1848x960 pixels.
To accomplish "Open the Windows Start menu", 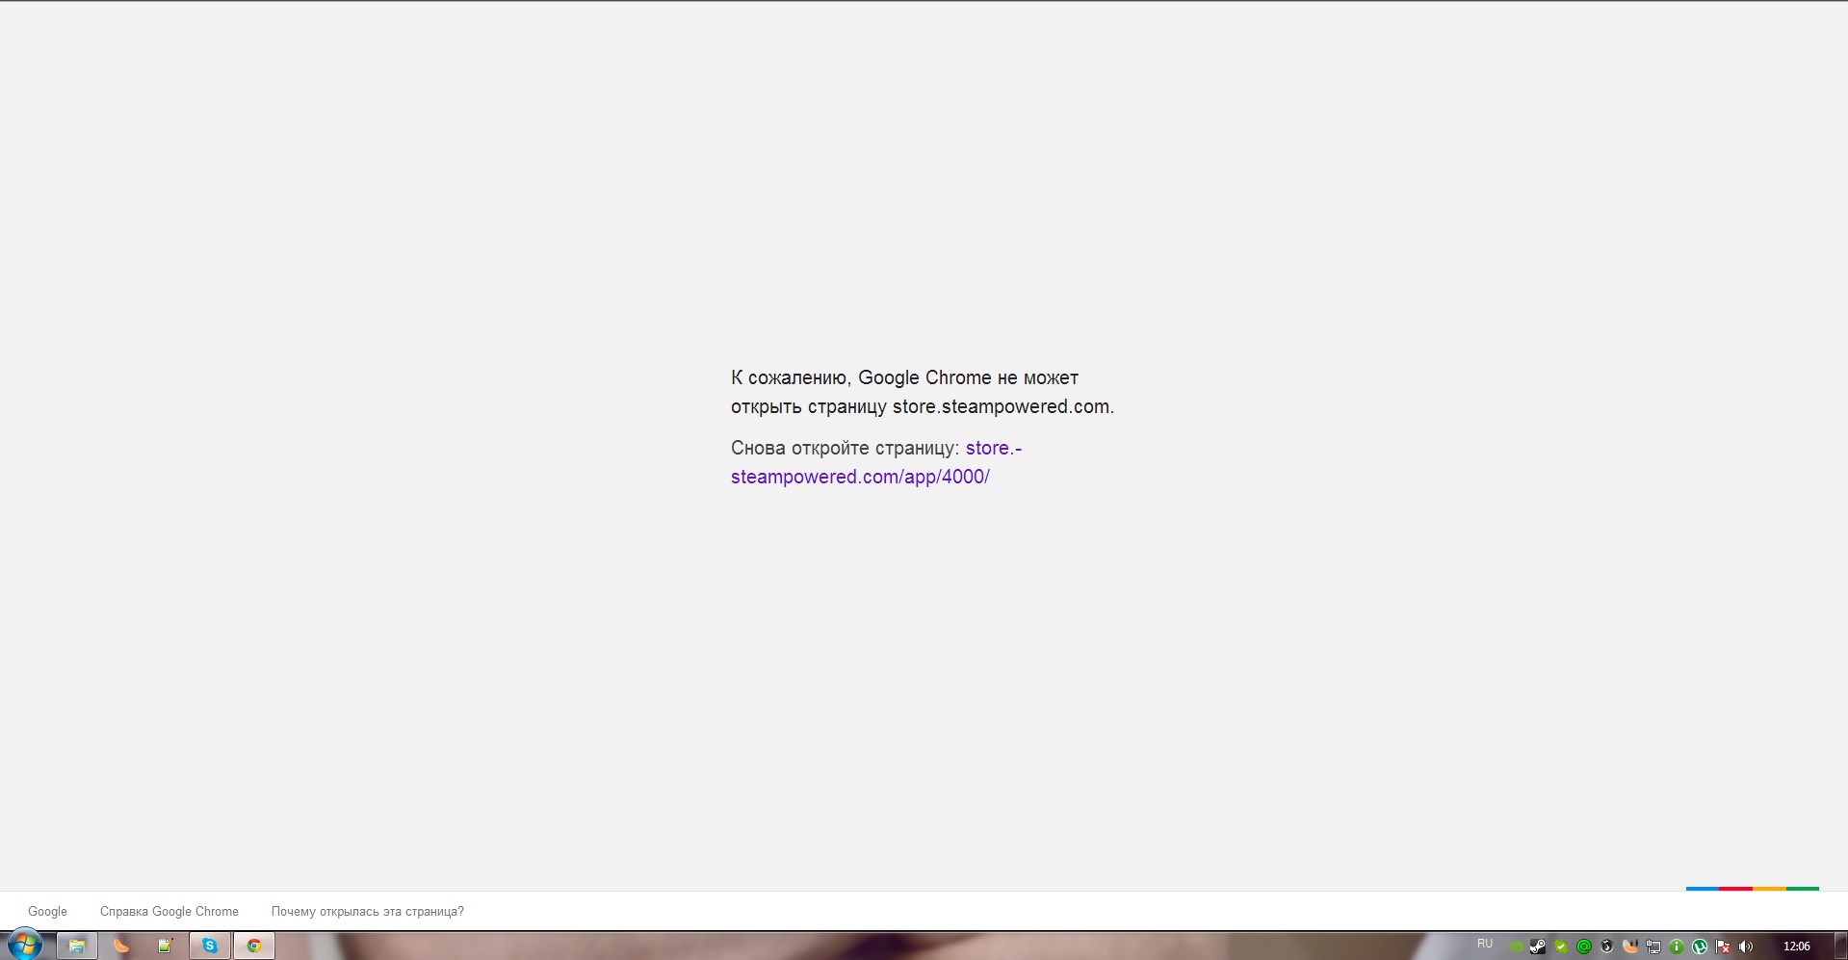I will point(24,946).
